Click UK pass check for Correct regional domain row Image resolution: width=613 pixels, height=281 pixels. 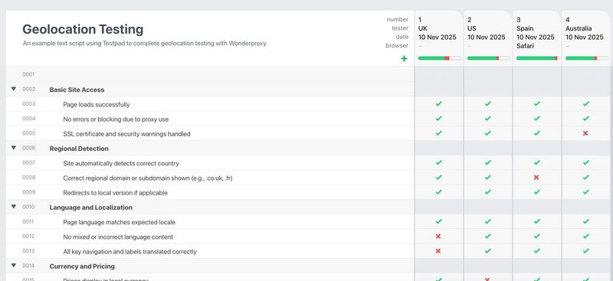438,178
